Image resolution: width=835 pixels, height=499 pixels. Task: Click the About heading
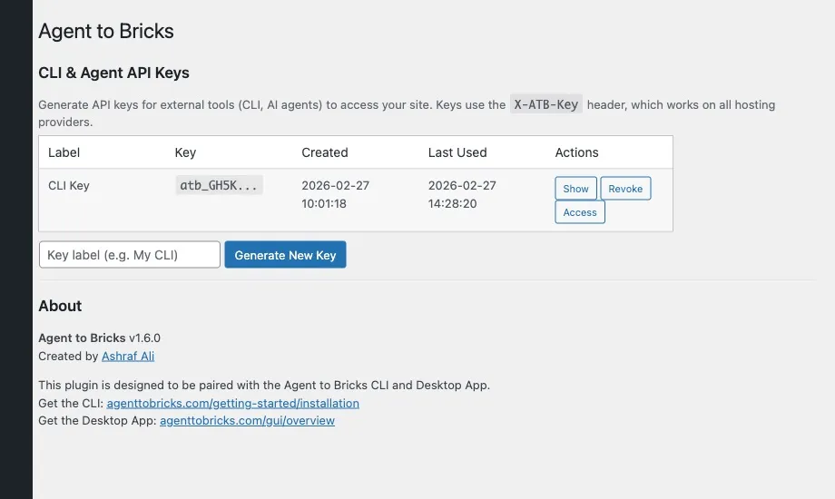pos(60,306)
